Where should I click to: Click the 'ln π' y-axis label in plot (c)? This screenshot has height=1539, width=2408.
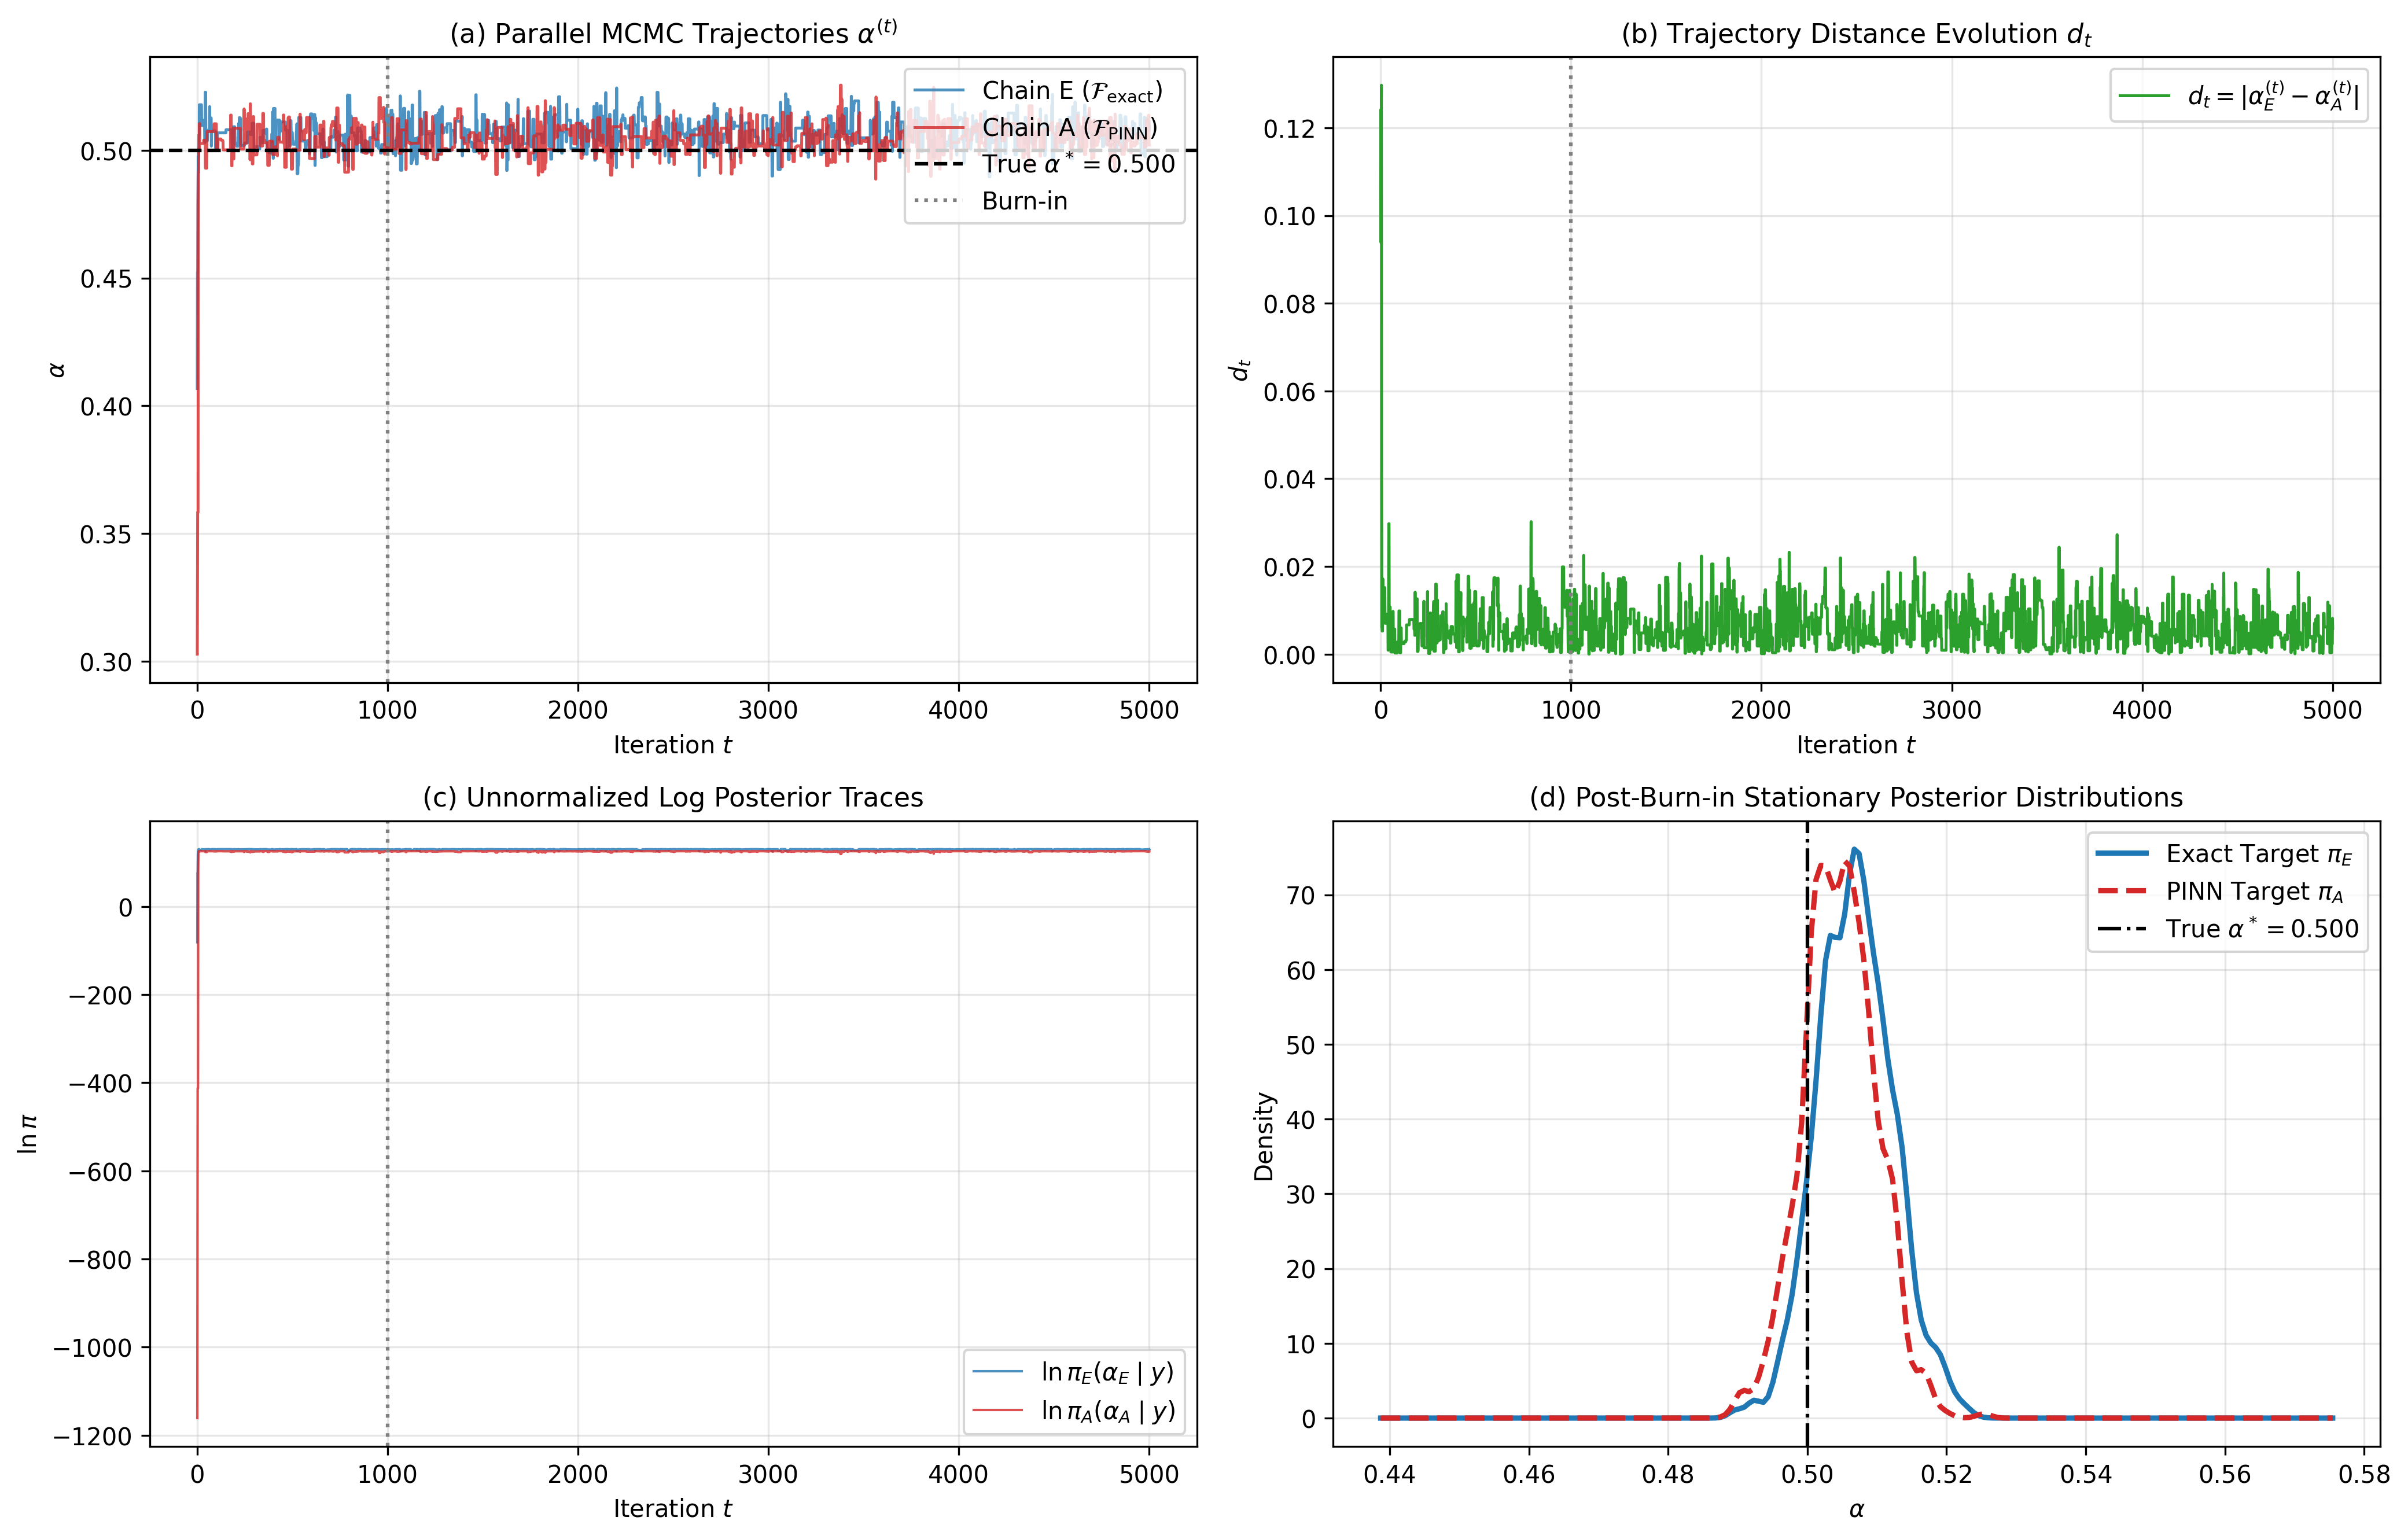pos(28,1134)
